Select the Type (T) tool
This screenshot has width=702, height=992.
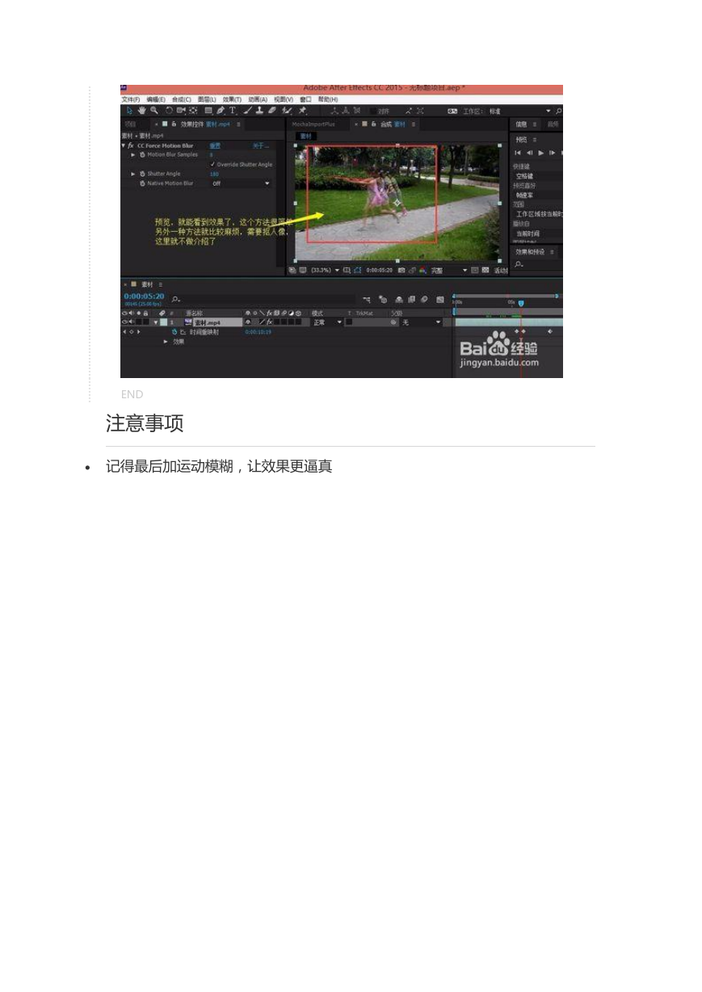[x=233, y=111]
